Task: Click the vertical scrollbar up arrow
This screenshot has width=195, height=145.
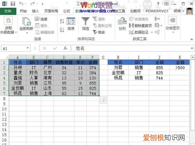Action: 193,57
